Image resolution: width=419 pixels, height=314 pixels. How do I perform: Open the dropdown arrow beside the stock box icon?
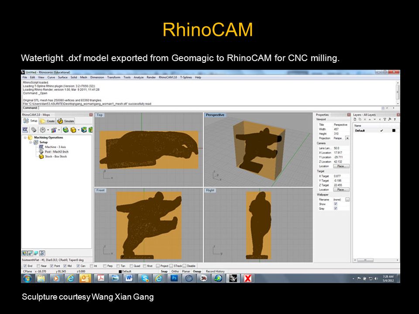point(79,130)
